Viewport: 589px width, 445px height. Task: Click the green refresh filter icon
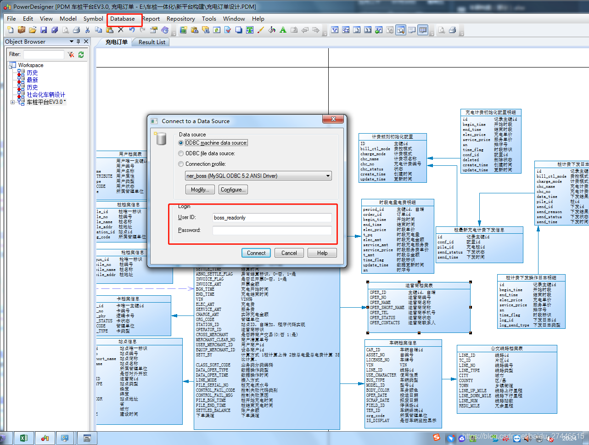(x=81, y=54)
